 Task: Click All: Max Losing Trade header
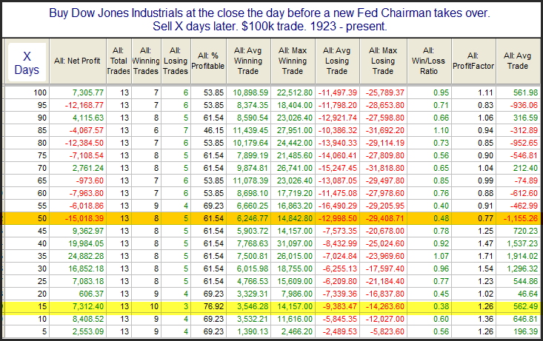[383, 61]
